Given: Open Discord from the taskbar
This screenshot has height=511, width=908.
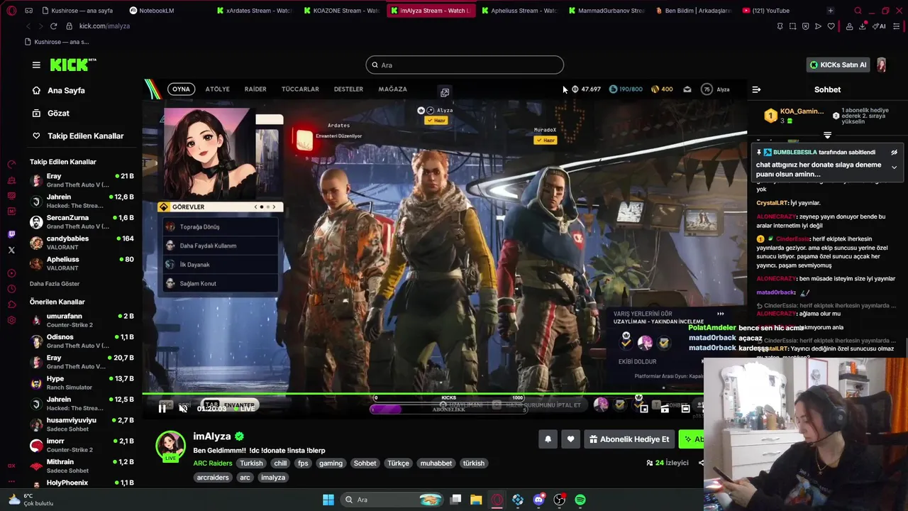Looking at the screenshot, I should point(538,500).
